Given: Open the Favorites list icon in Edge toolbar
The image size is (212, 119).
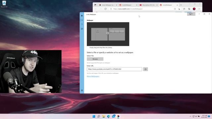Looking at the screenshot, I should click(184, 9).
